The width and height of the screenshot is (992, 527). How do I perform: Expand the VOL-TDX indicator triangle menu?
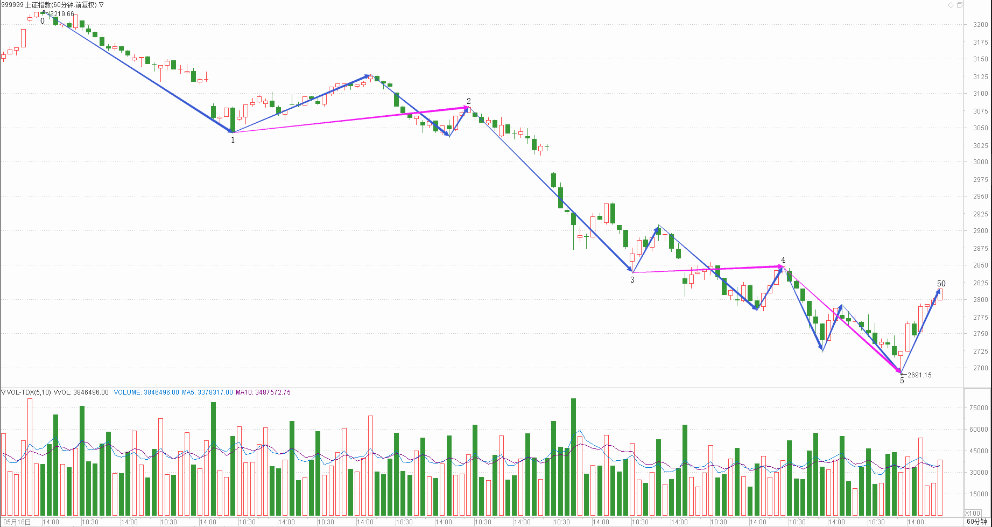3,392
